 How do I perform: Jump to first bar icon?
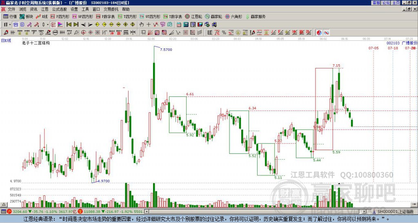69,24
